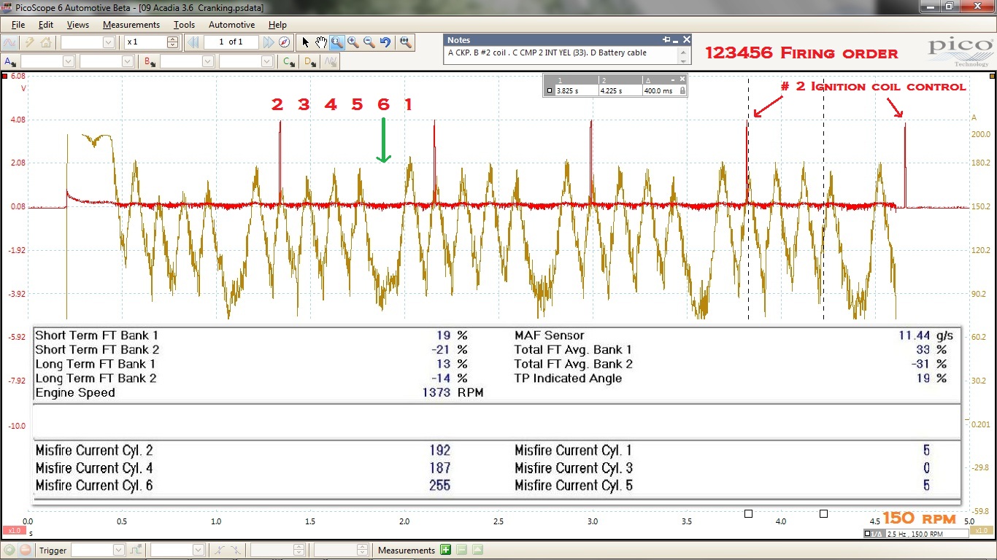
Task: Click the edit measurement icon
Action: (477, 551)
